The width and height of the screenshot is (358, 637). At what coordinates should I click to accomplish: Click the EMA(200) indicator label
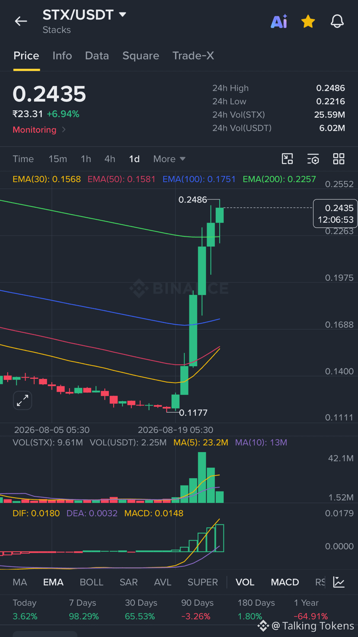coord(279,179)
